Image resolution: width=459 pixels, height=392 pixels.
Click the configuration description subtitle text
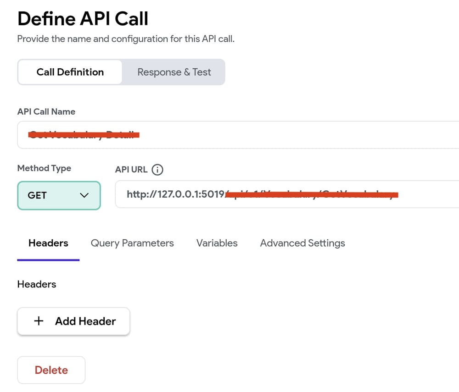point(126,39)
